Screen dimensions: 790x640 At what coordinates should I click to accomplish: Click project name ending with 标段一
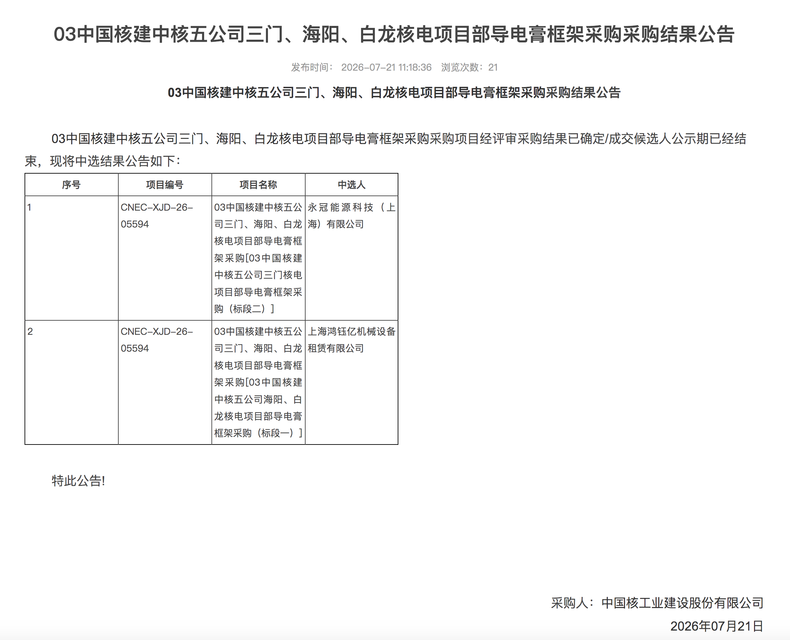pos(258,382)
